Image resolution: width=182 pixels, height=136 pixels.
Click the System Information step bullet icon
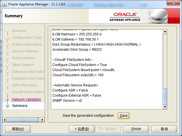click(x=8, y=44)
